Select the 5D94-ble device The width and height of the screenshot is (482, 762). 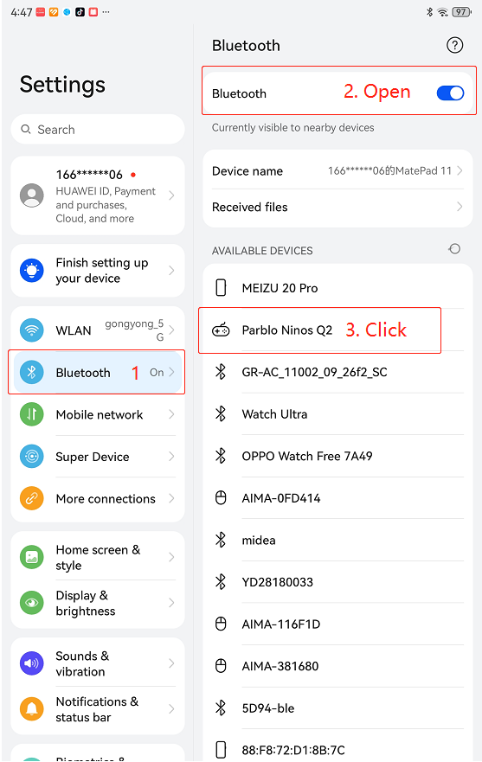337,708
